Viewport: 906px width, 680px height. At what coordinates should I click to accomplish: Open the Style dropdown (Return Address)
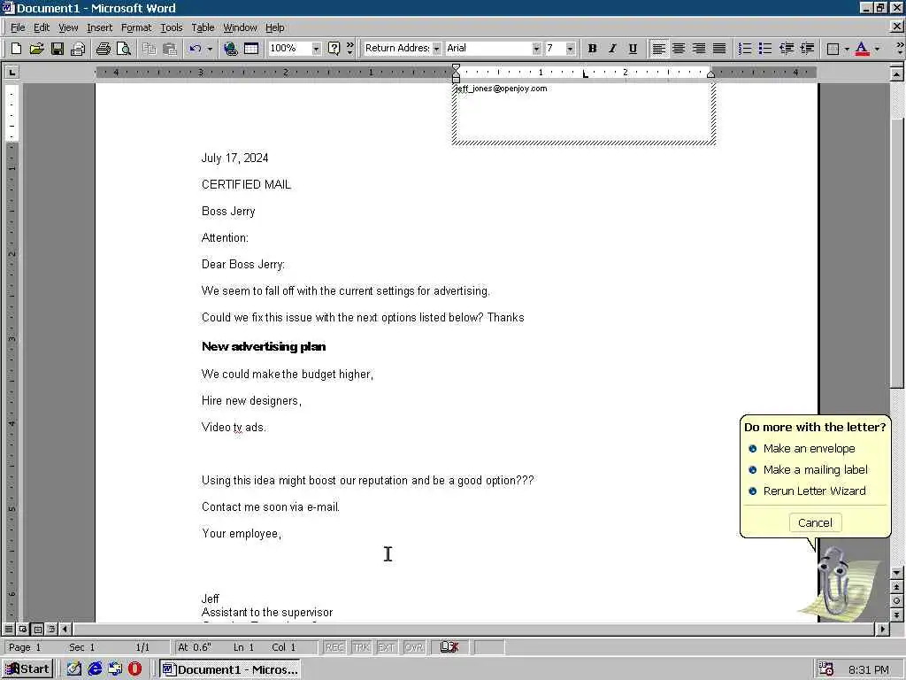click(436, 49)
